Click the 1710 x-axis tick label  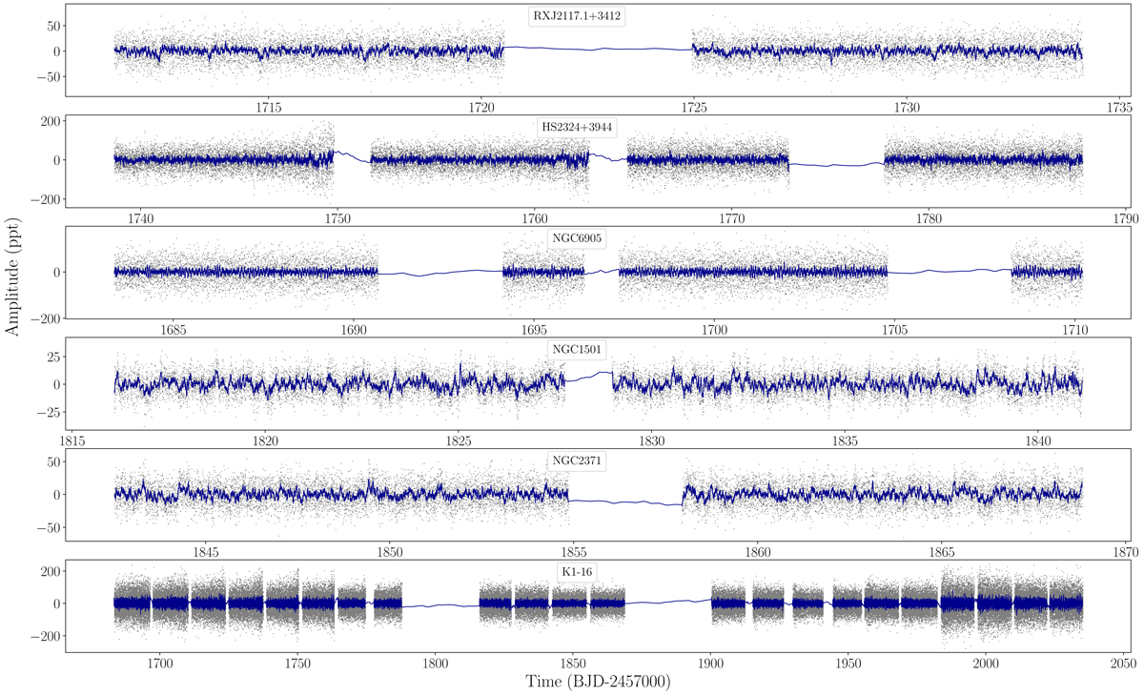click(x=1074, y=330)
